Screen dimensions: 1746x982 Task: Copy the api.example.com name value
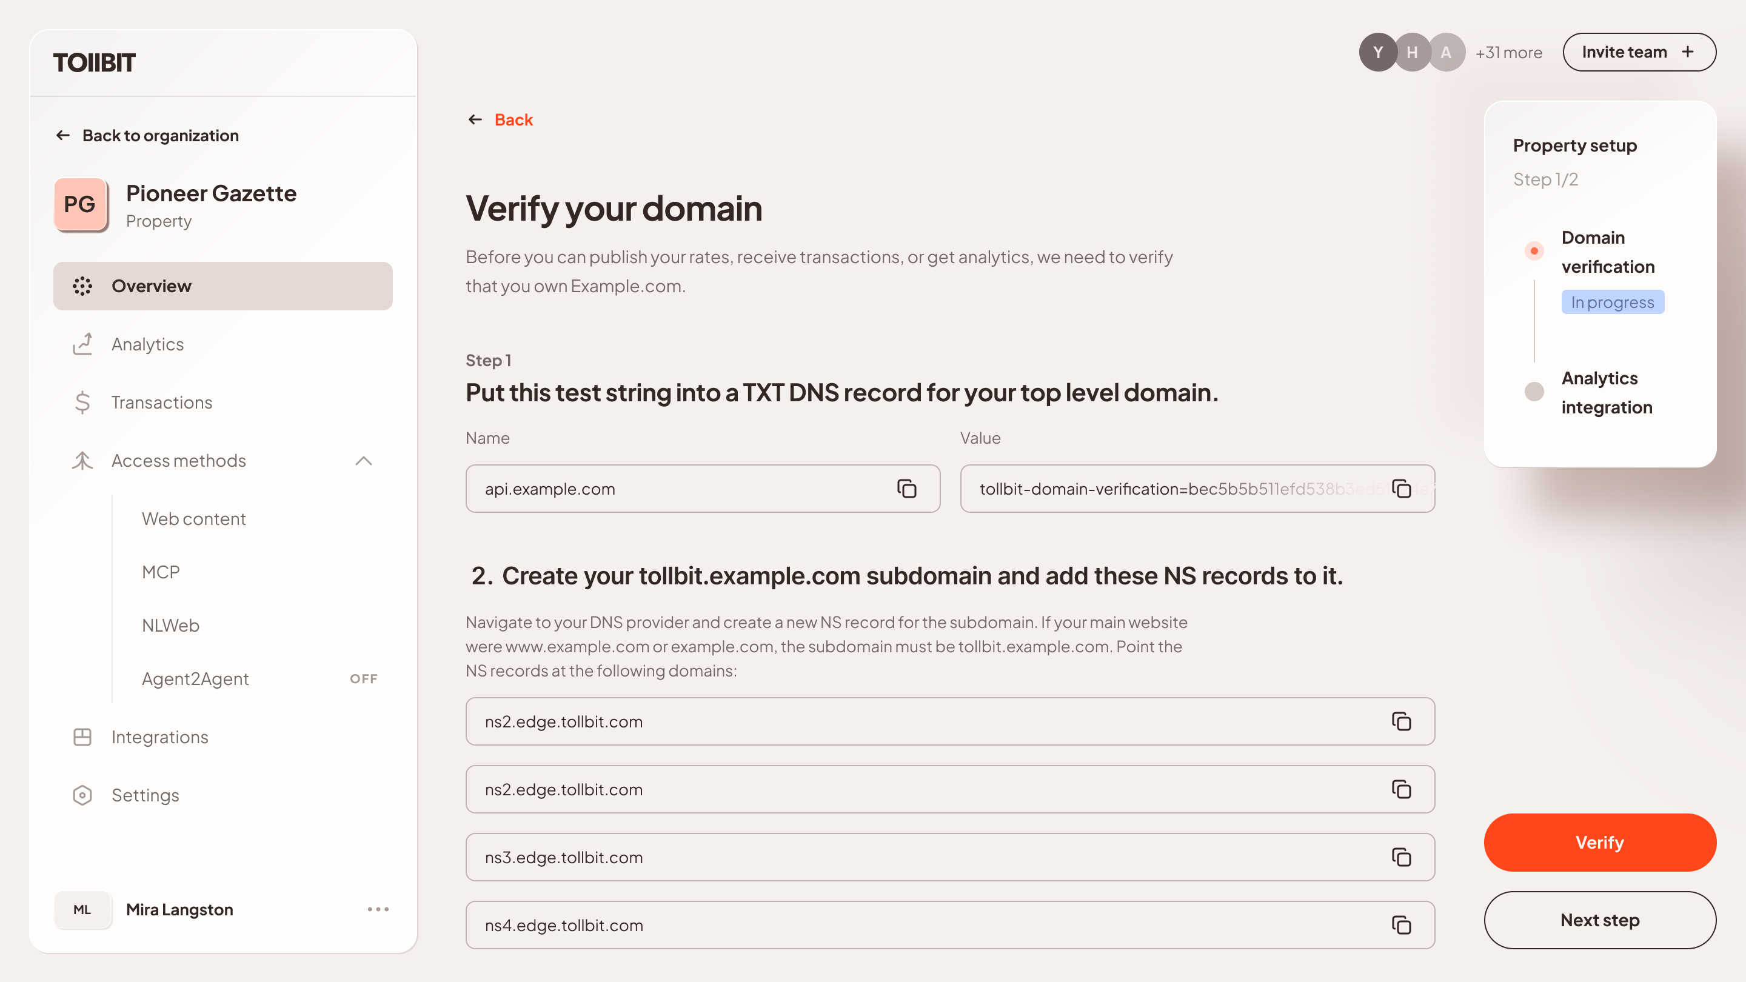tap(907, 488)
